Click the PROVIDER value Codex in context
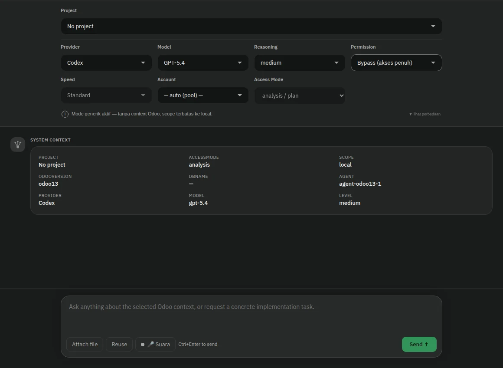Viewport: 503px width, 368px height. (x=46, y=203)
